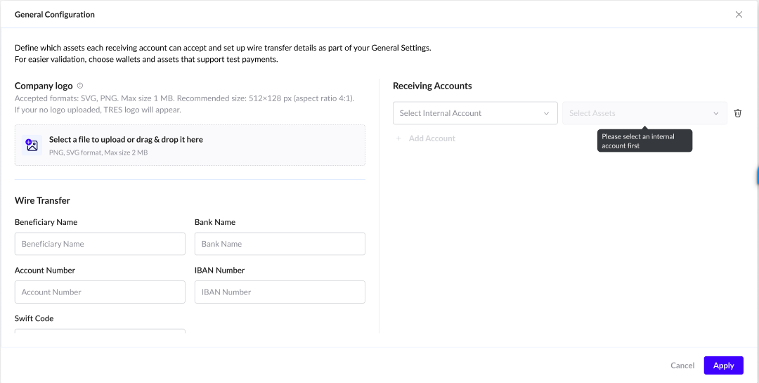Focus the Bank Name text field
This screenshot has height=383, width=759.
coord(280,244)
